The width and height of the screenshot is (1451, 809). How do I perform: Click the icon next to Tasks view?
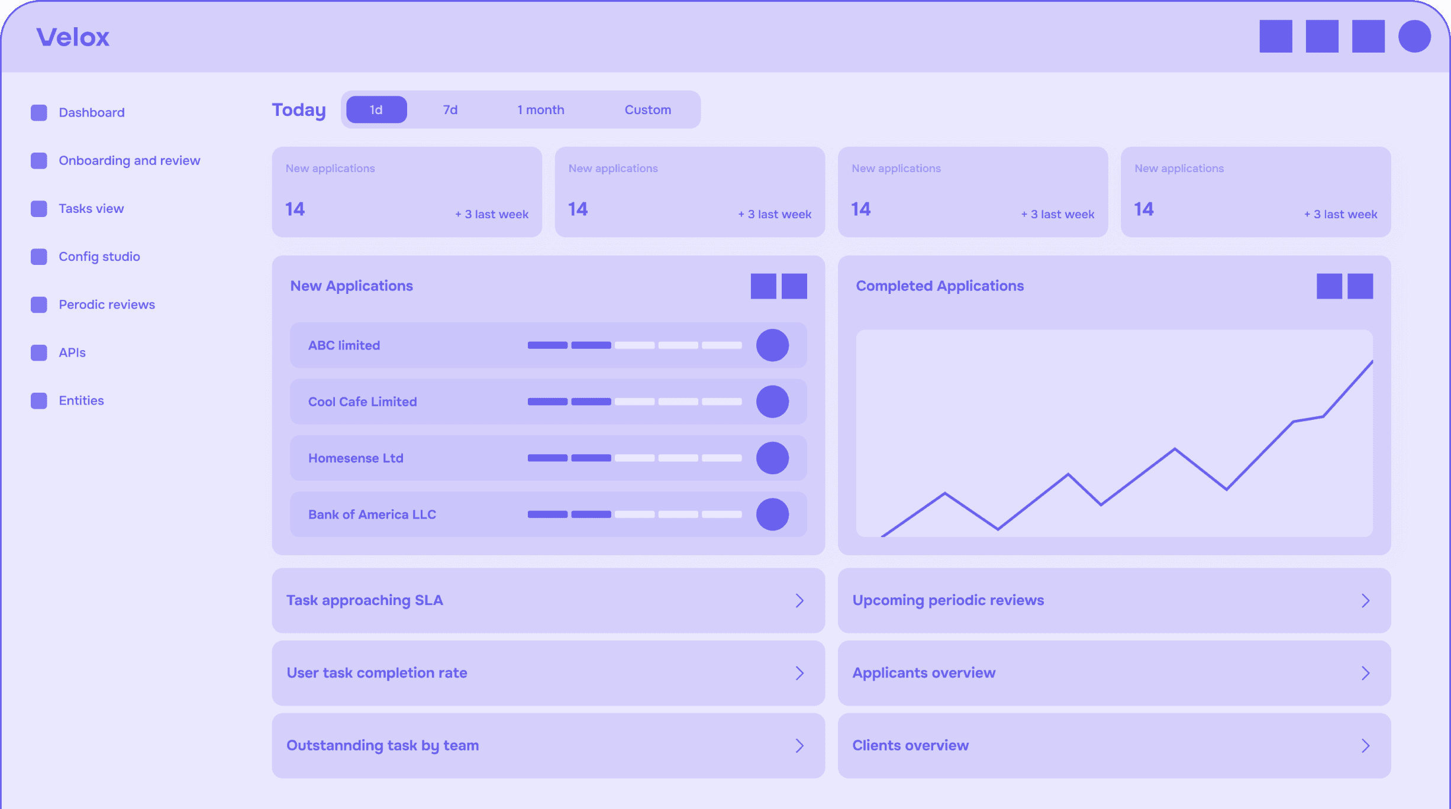click(x=39, y=209)
